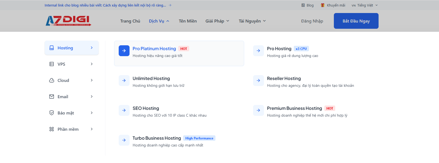Select the Giải Pháp menu label
This screenshot has width=439, height=163.
tap(215, 21)
